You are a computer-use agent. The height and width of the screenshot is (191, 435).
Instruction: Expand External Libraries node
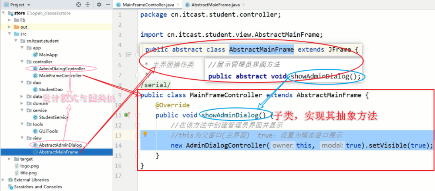[3, 180]
